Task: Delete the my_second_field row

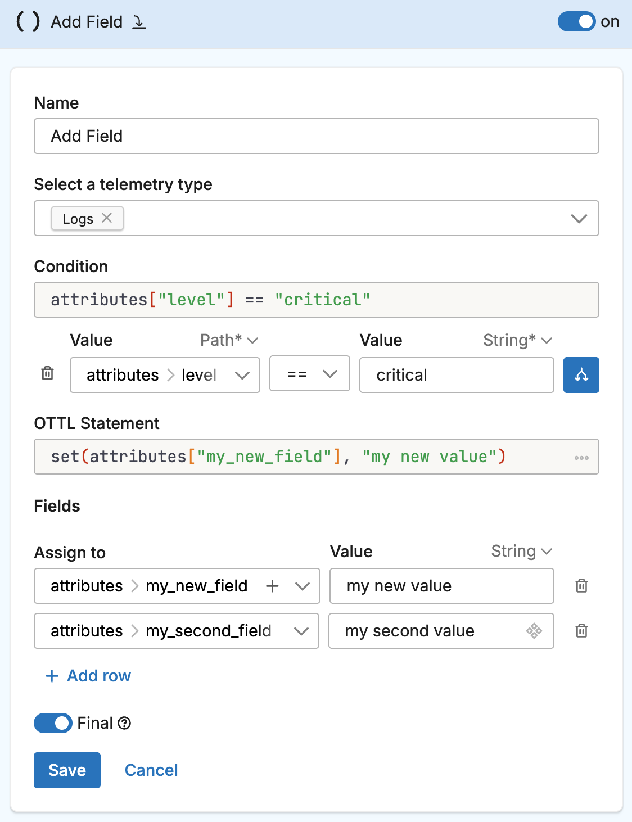Action: (581, 631)
